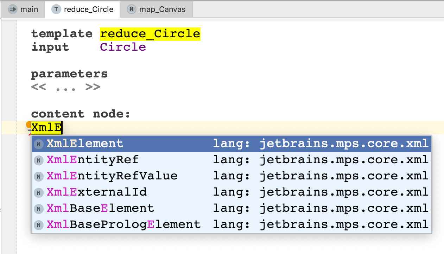Click the highlighted reduce_Circle template name
444x254 pixels.
pos(150,34)
